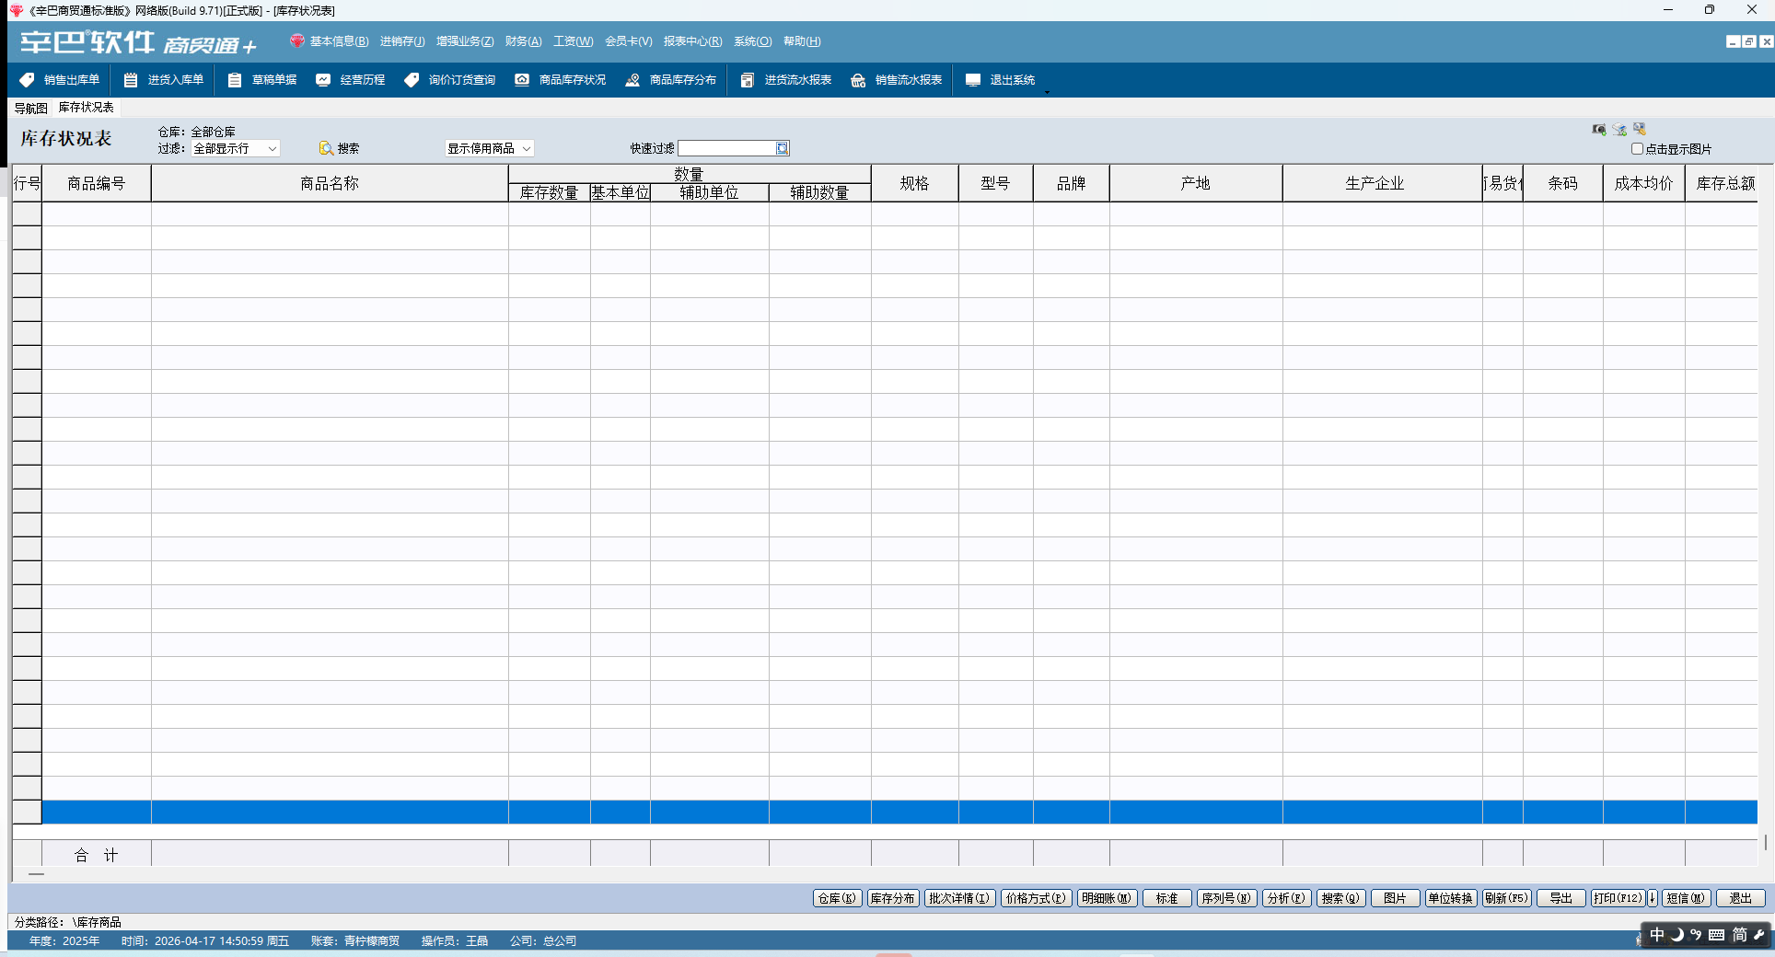Click the 仓库(K) button

tap(837, 898)
